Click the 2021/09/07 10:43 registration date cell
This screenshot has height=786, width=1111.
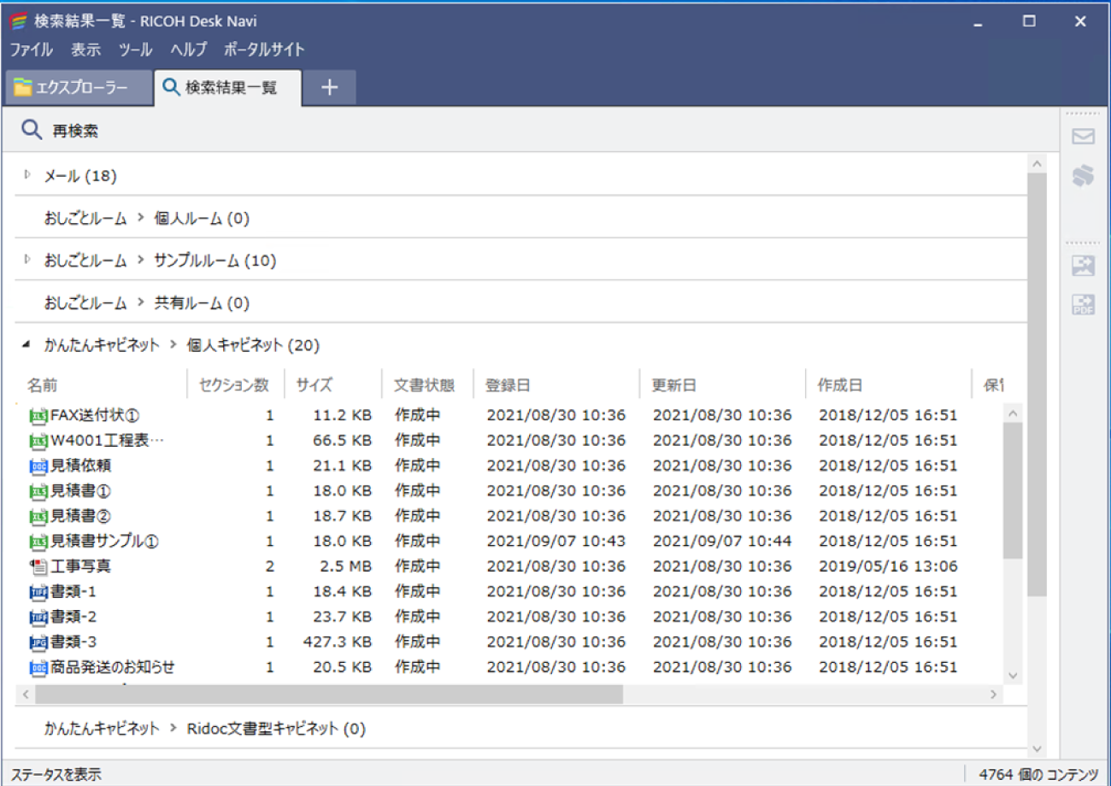(556, 542)
